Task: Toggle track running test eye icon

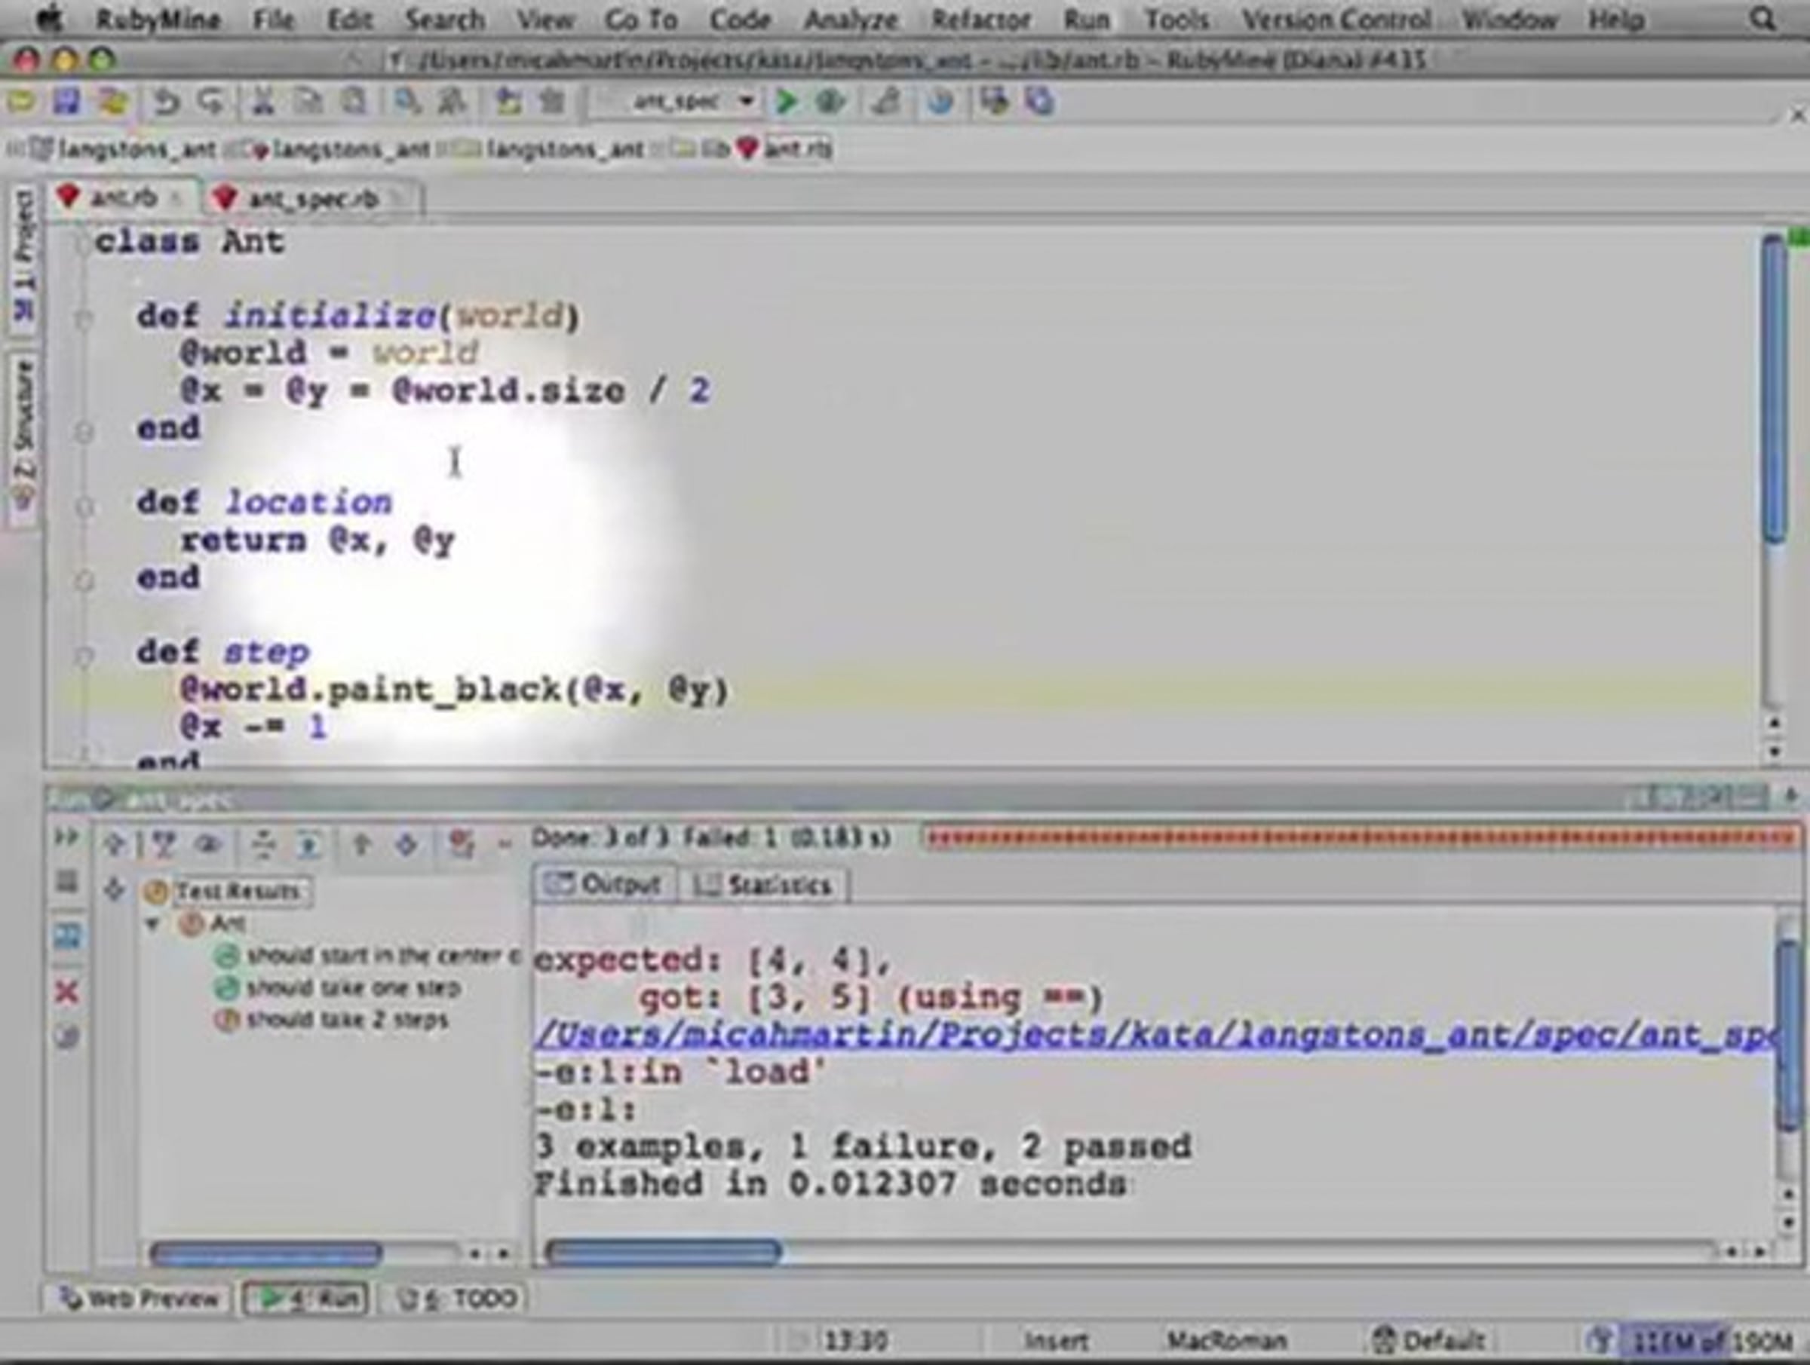Action: [x=209, y=843]
